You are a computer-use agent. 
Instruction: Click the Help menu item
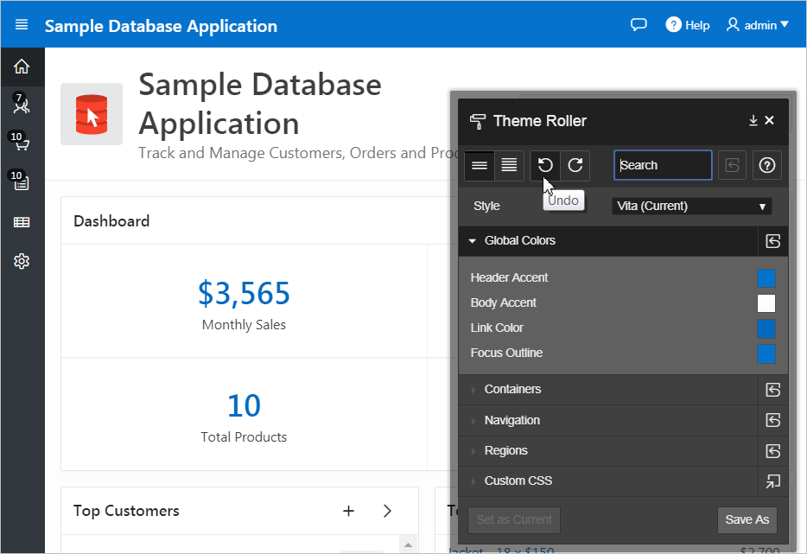[x=688, y=25]
